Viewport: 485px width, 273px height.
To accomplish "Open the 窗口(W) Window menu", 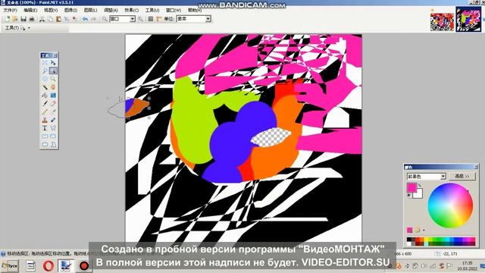I will [x=174, y=10].
